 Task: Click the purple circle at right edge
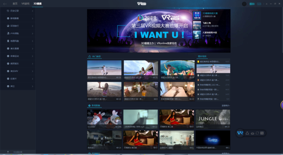[282, 105]
